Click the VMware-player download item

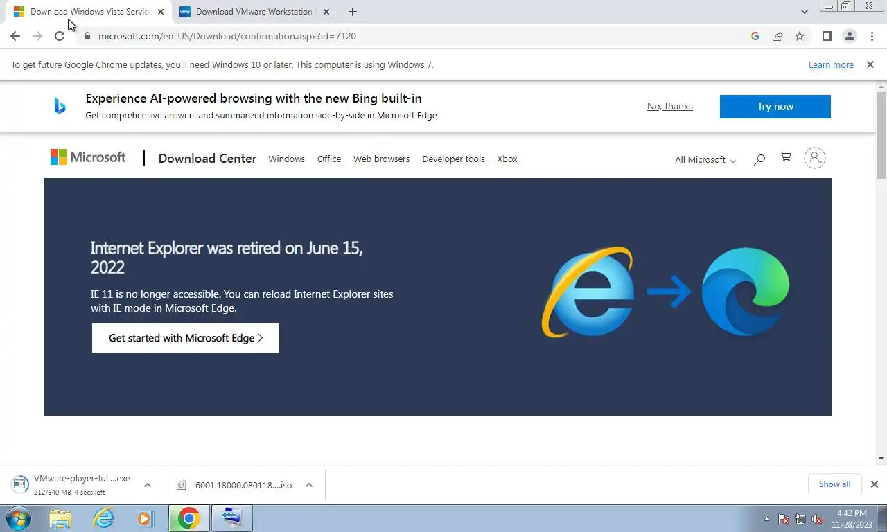(x=72, y=484)
